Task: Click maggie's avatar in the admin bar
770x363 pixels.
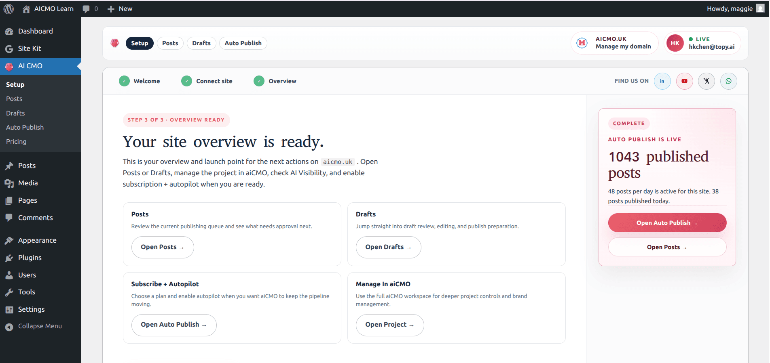Action: (x=760, y=8)
